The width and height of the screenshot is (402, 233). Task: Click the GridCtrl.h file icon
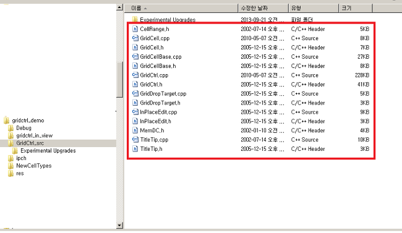pyautogui.click(x=135, y=84)
